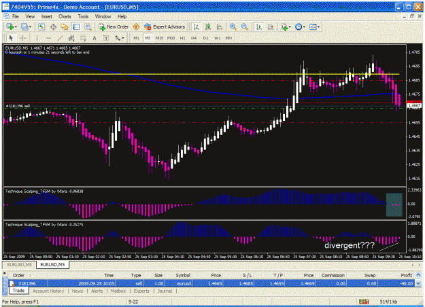Open the File menu
The width and height of the screenshot is (425, 307).
[x=16, y=16]
